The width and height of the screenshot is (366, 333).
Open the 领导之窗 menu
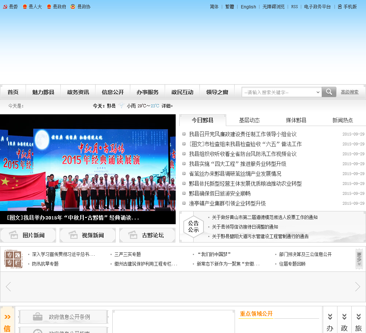point(217,92)
